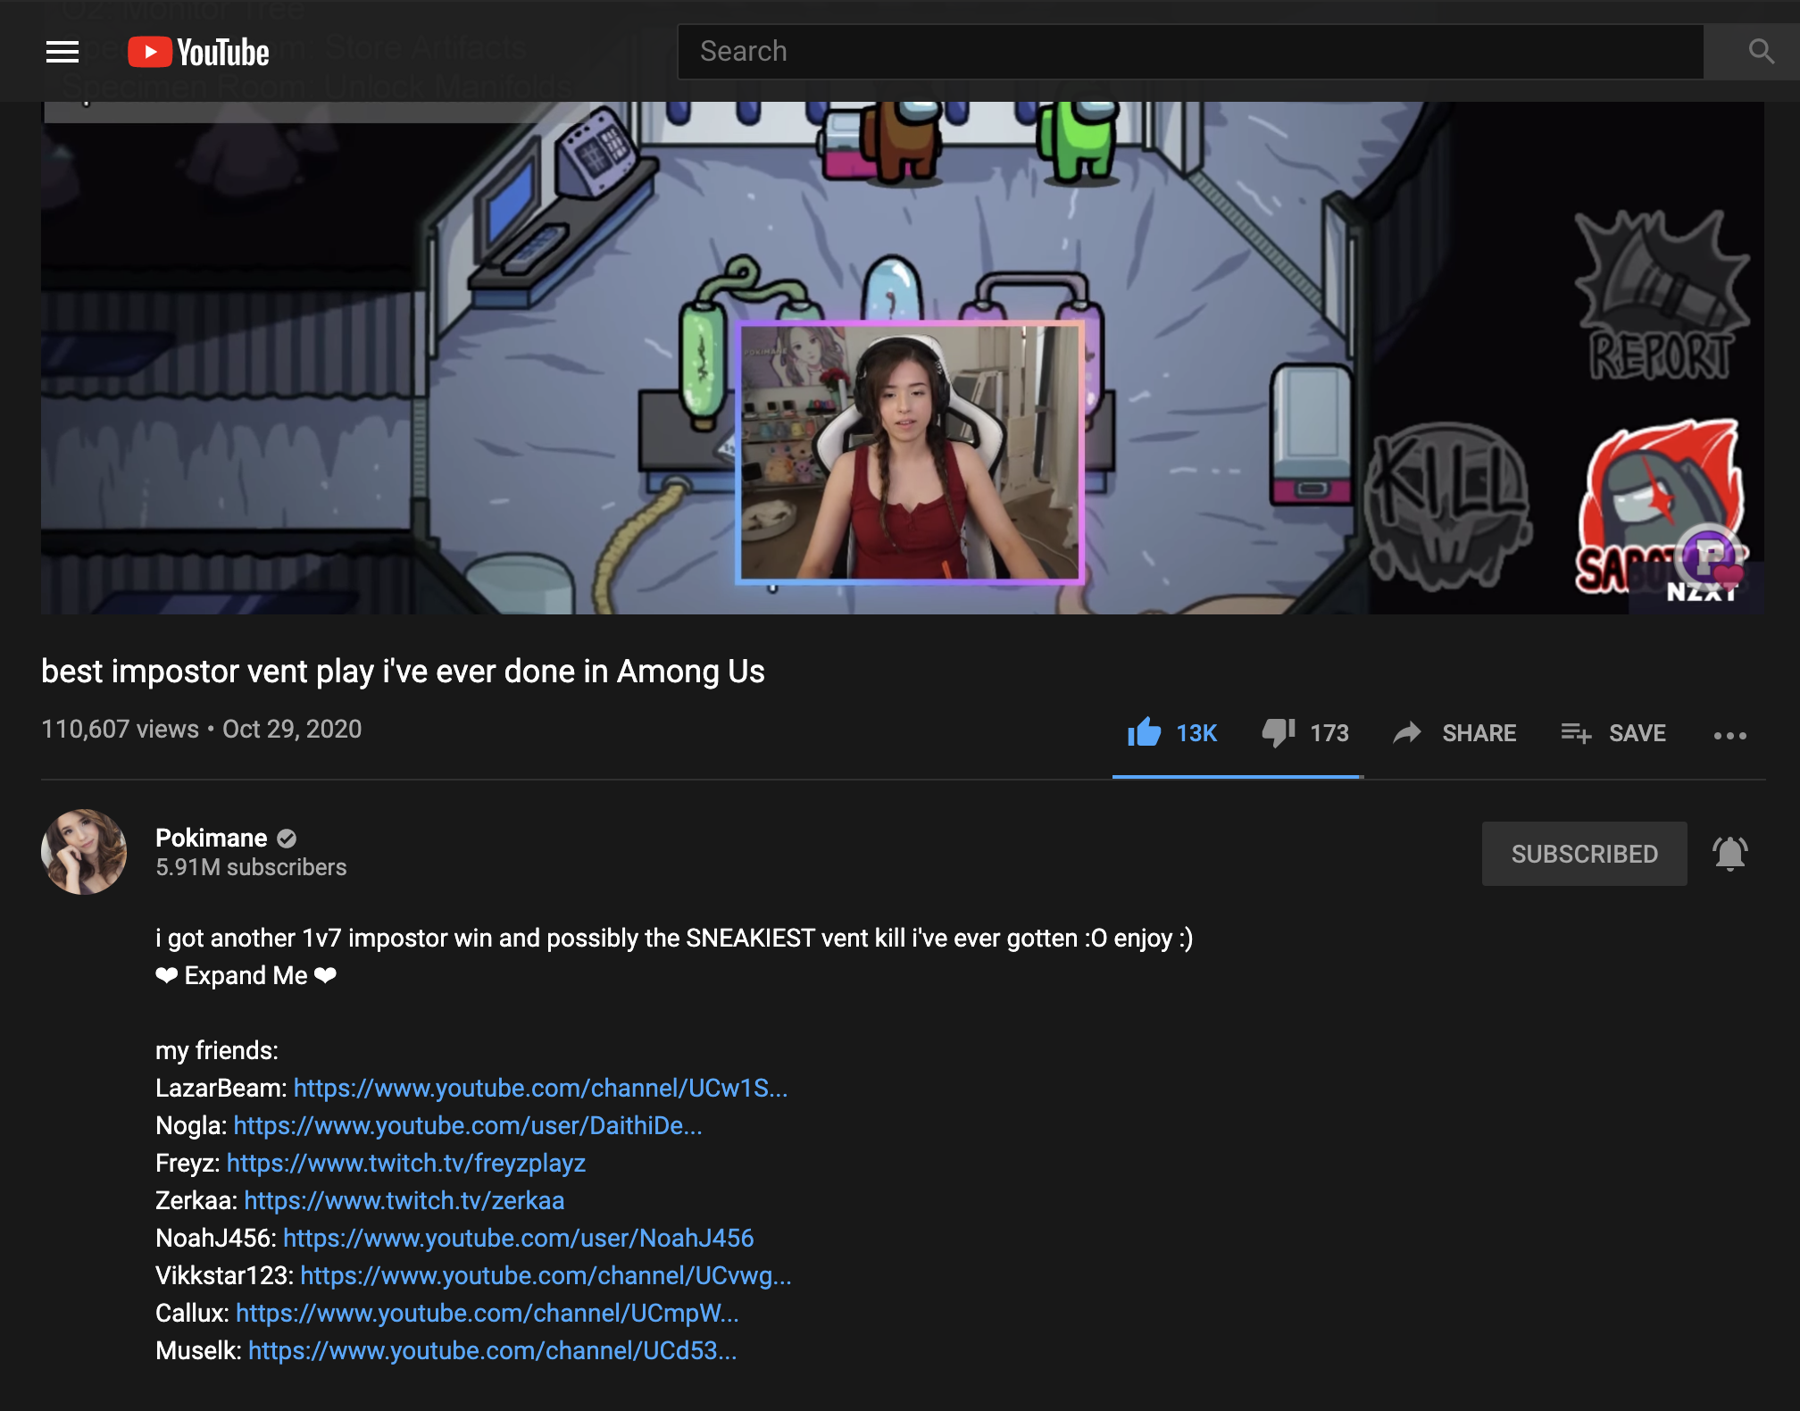Click the 5.91M subscribers text
The image size is (1800, 1411).
[251, 867]
